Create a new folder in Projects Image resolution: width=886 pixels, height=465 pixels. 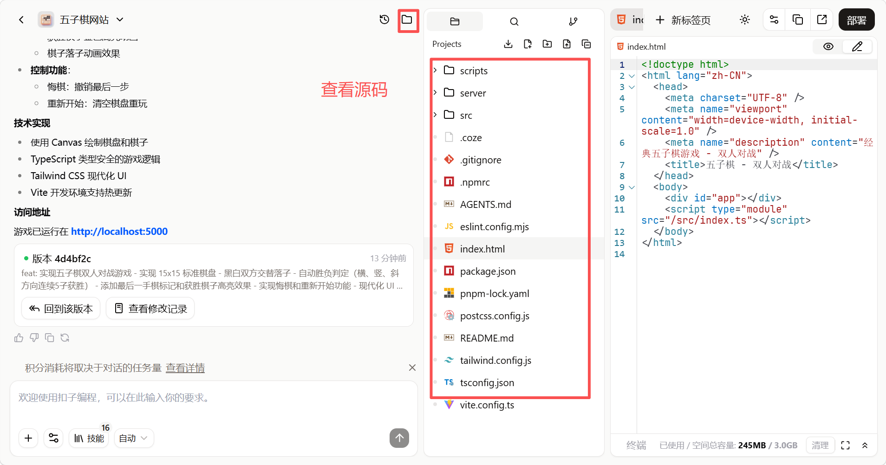coord(547,44)
